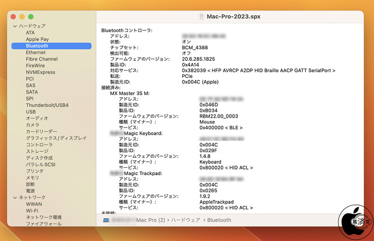Viewport: 374px width, 241px height.
Task: Click the Keyboard minor type value
Action: pyautogui.click(x=210, y=162)
